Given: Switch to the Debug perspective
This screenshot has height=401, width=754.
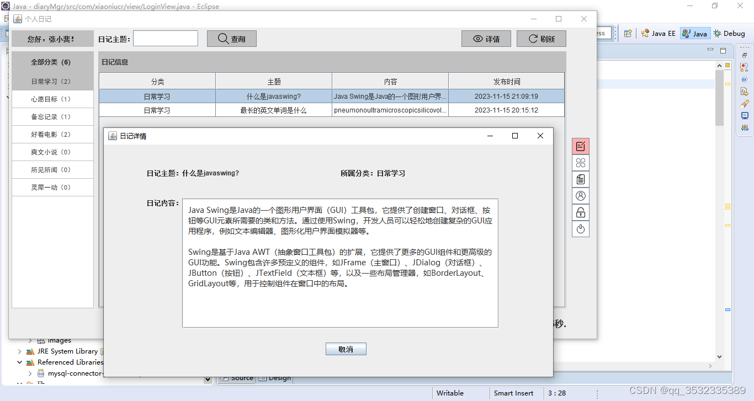Looking at the screenshot, I should point(729,33).
